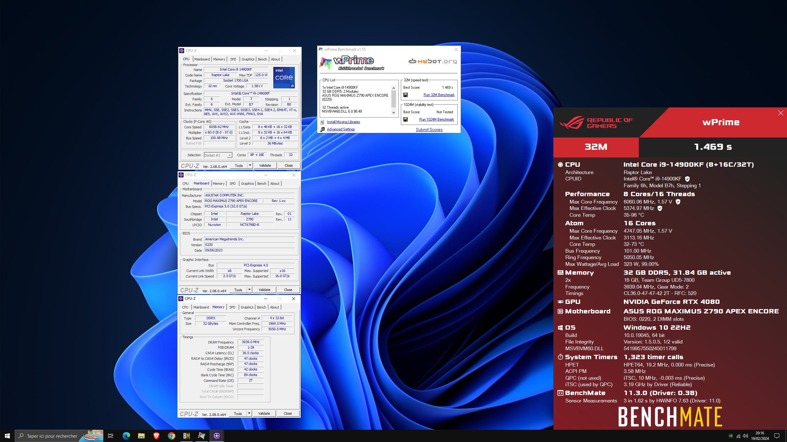Image resolution: width=787 pixels, height=442 pixels.
Task: Click the 1.469 s score in BenchMate
Action: 713,147
